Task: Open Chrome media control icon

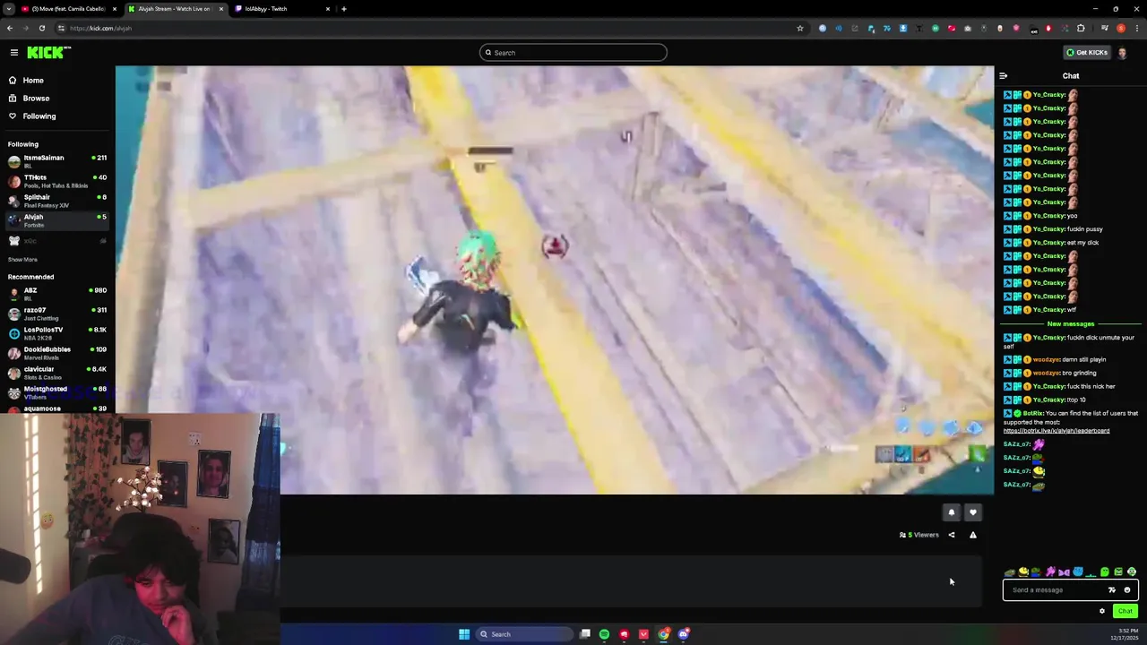Action: point(1105,28)
